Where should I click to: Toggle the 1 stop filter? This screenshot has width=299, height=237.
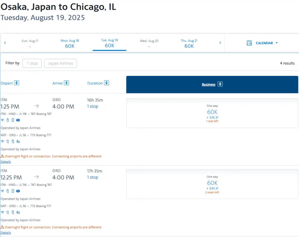tap(32, 63)
